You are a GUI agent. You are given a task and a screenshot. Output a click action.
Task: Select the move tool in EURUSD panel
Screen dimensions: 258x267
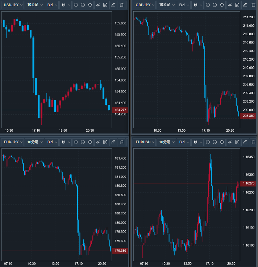[x=222, y=142]
